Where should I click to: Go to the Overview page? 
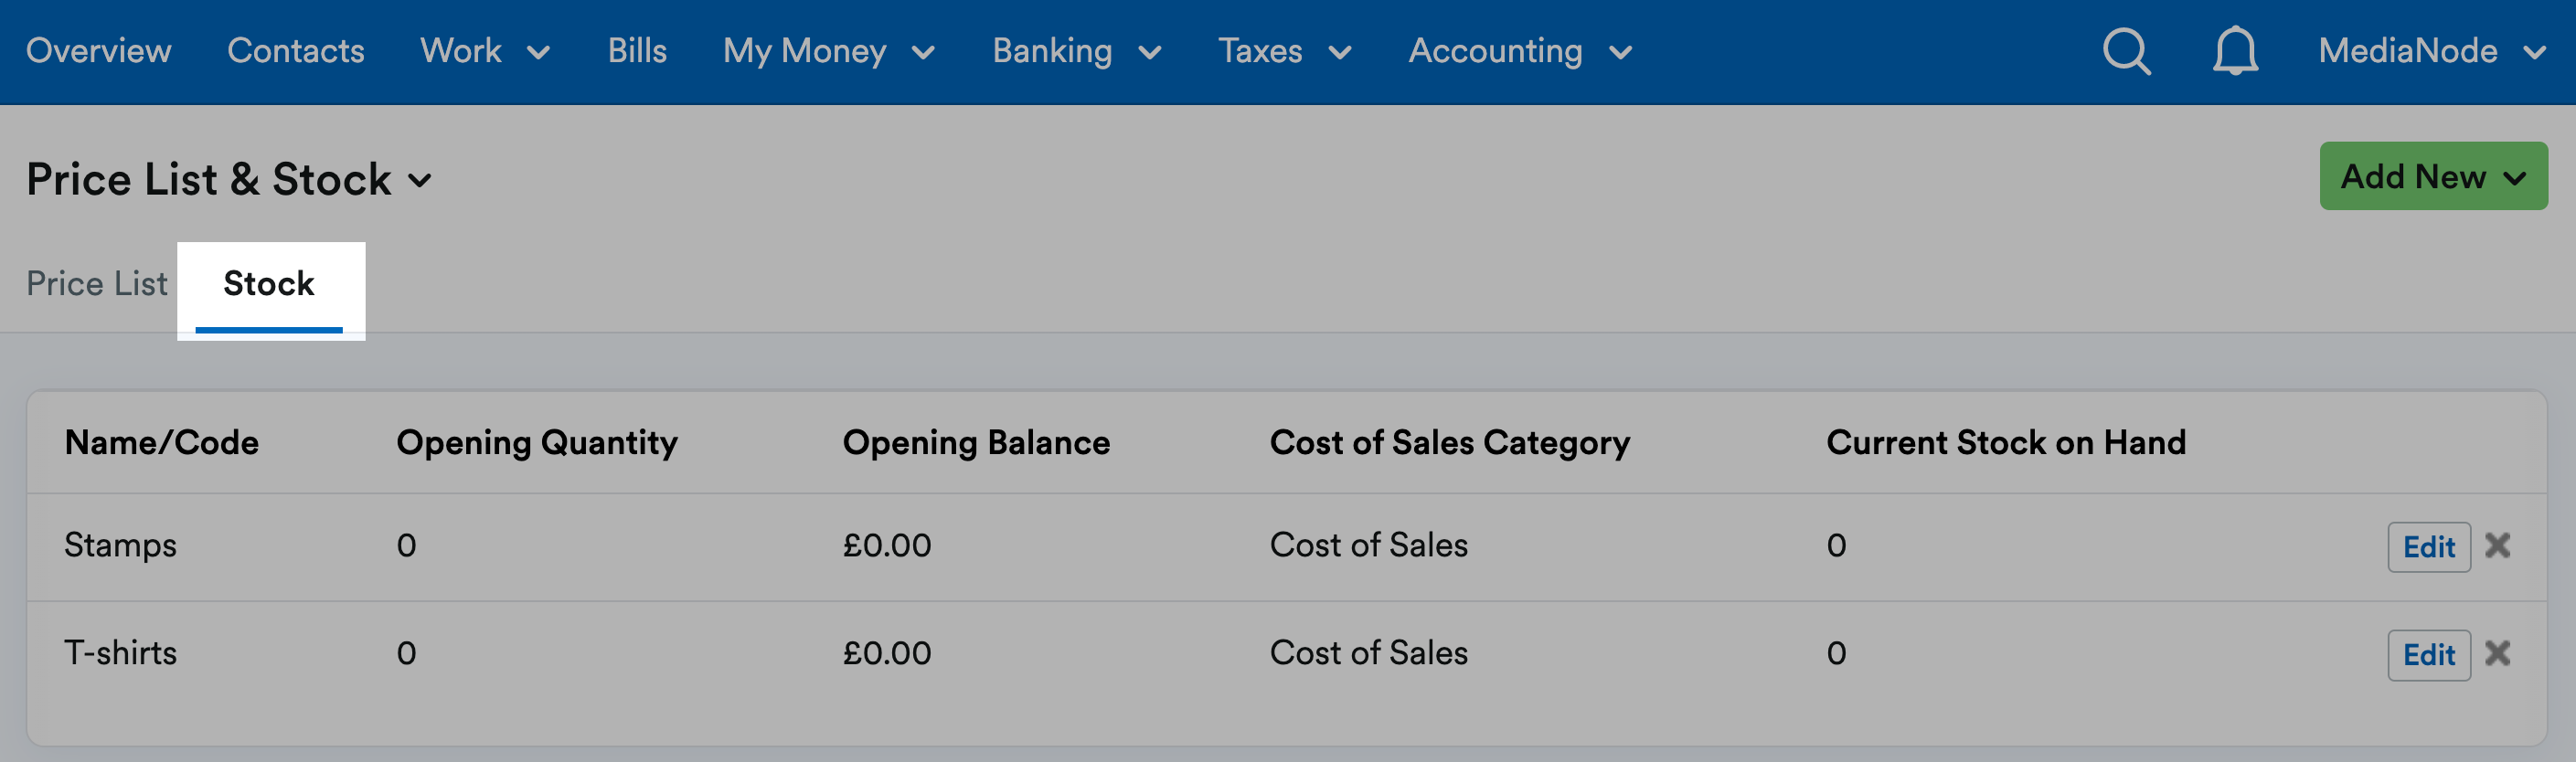pyautogui.click(x=98, y=51)
